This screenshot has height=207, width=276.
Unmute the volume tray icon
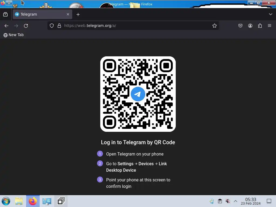coord(228,201)
